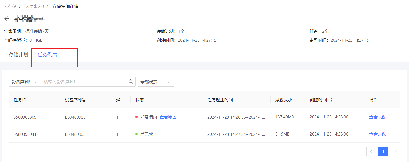The height and width of the screenshot is (162, 409).
Task: Click the truncated 通... column header
Action: (x=120, y=100)
